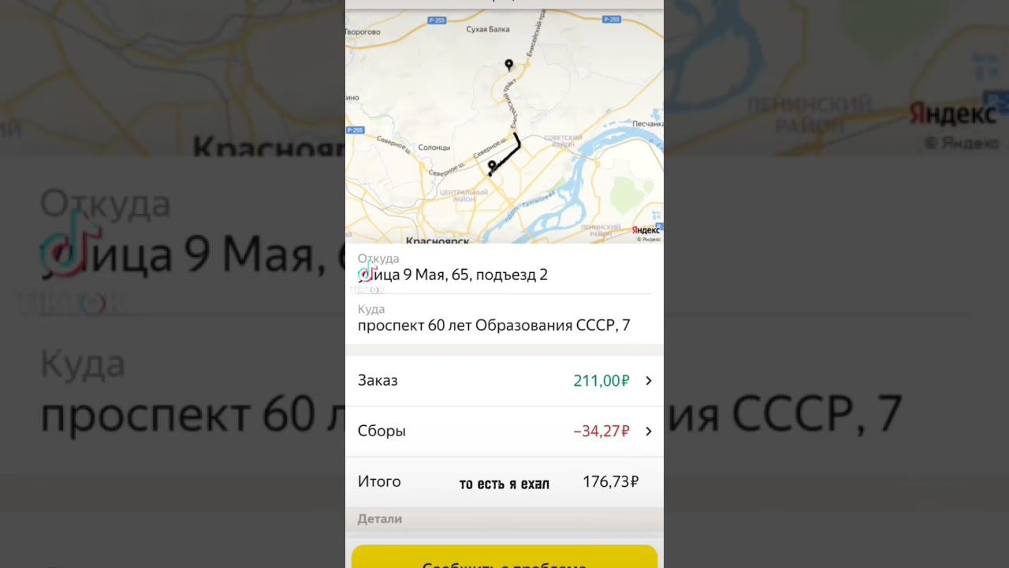Tap the map pin on Северное шоссе route
Viewport: 1009px width, 568px height.
[x=492, y=166]
